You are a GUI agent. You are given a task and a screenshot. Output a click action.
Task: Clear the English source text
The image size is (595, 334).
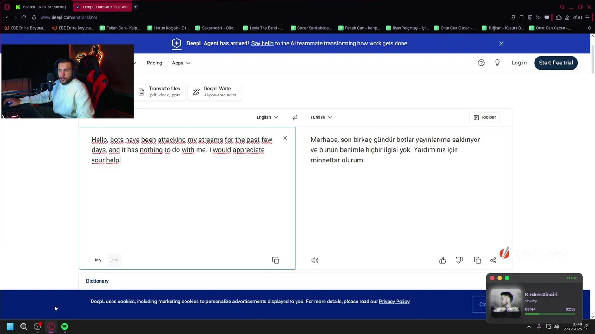click(x=285, y=138)
